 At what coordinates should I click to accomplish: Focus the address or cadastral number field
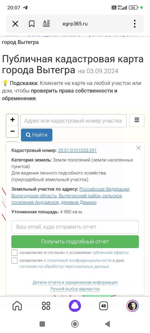[73, 121]
